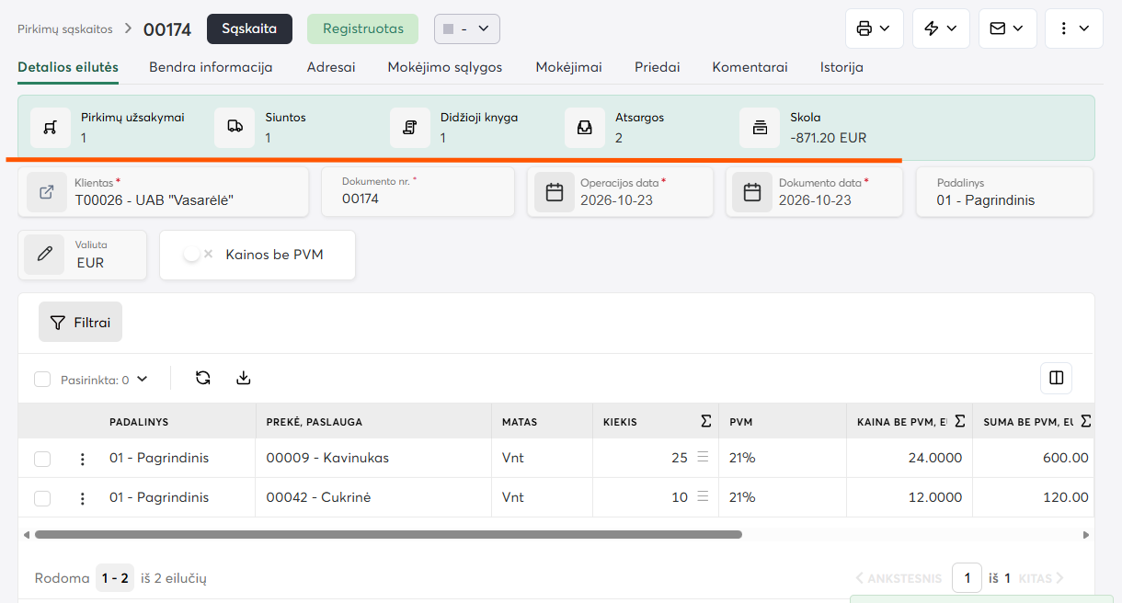1122x603 pixels.
Task: Open the lightning quick actions menu
Action: point(941,28)
